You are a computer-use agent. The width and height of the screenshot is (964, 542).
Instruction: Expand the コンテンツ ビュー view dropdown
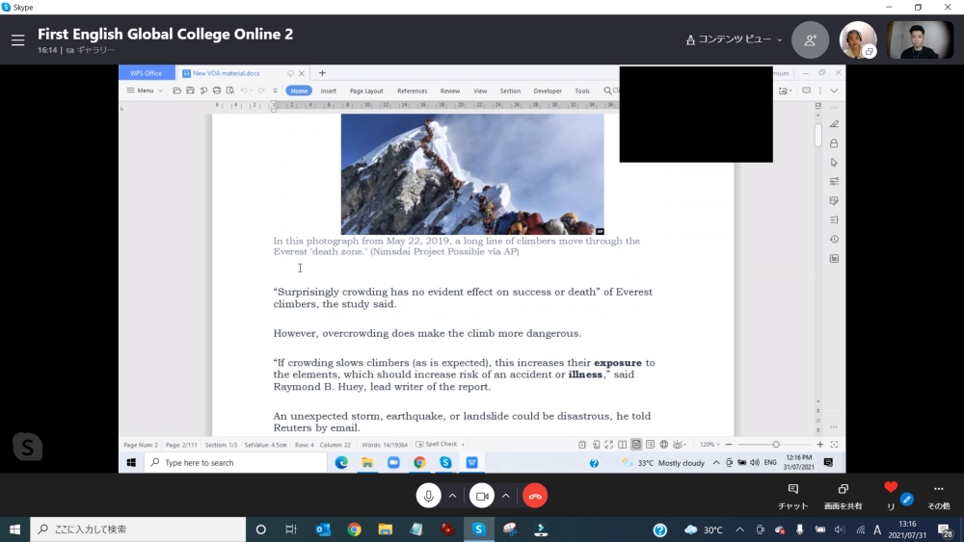click(x=735, y=39)
